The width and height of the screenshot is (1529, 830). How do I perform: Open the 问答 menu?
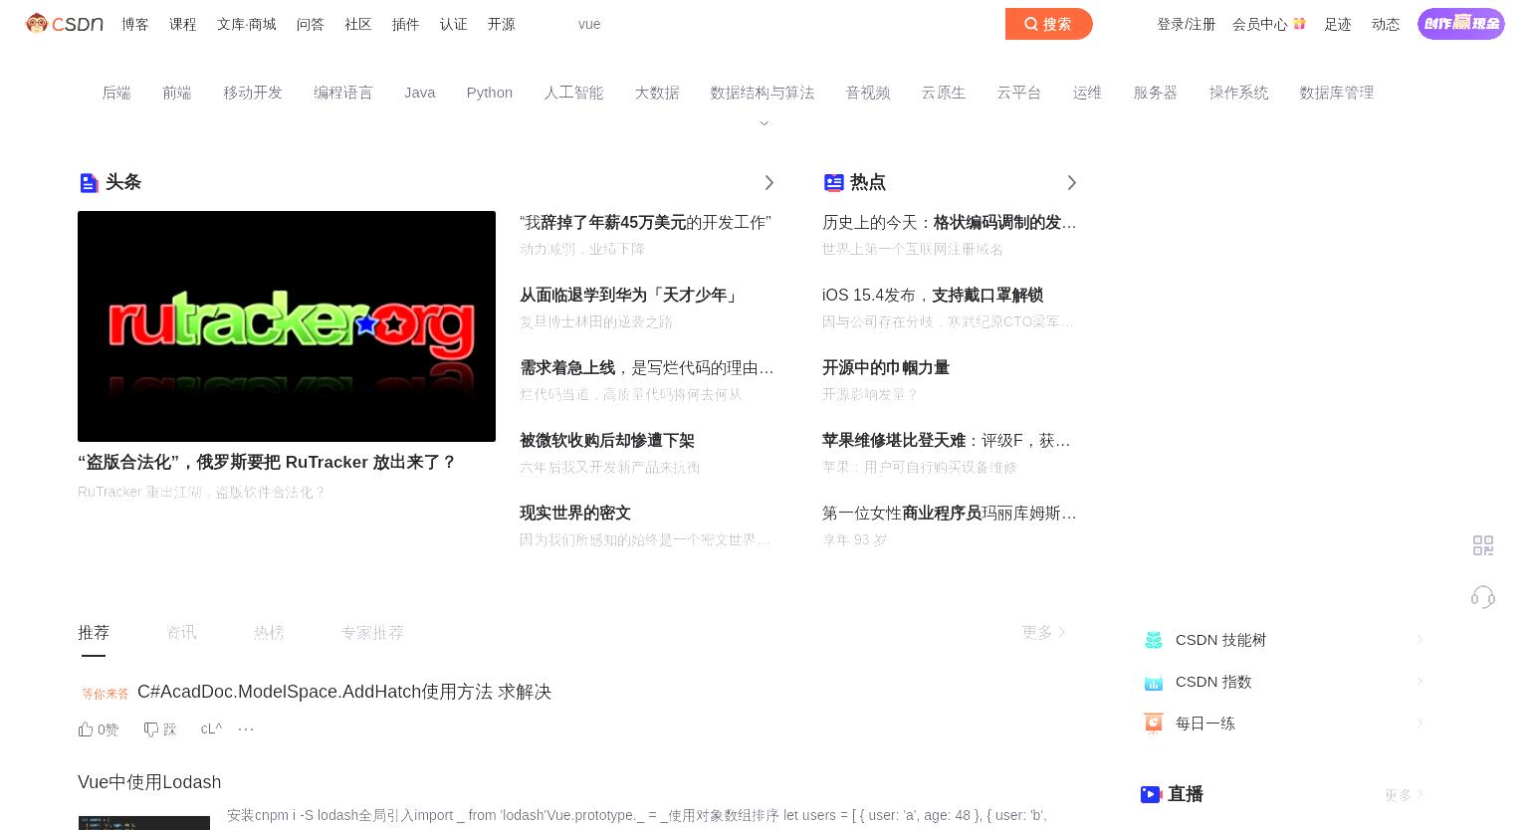311,24
